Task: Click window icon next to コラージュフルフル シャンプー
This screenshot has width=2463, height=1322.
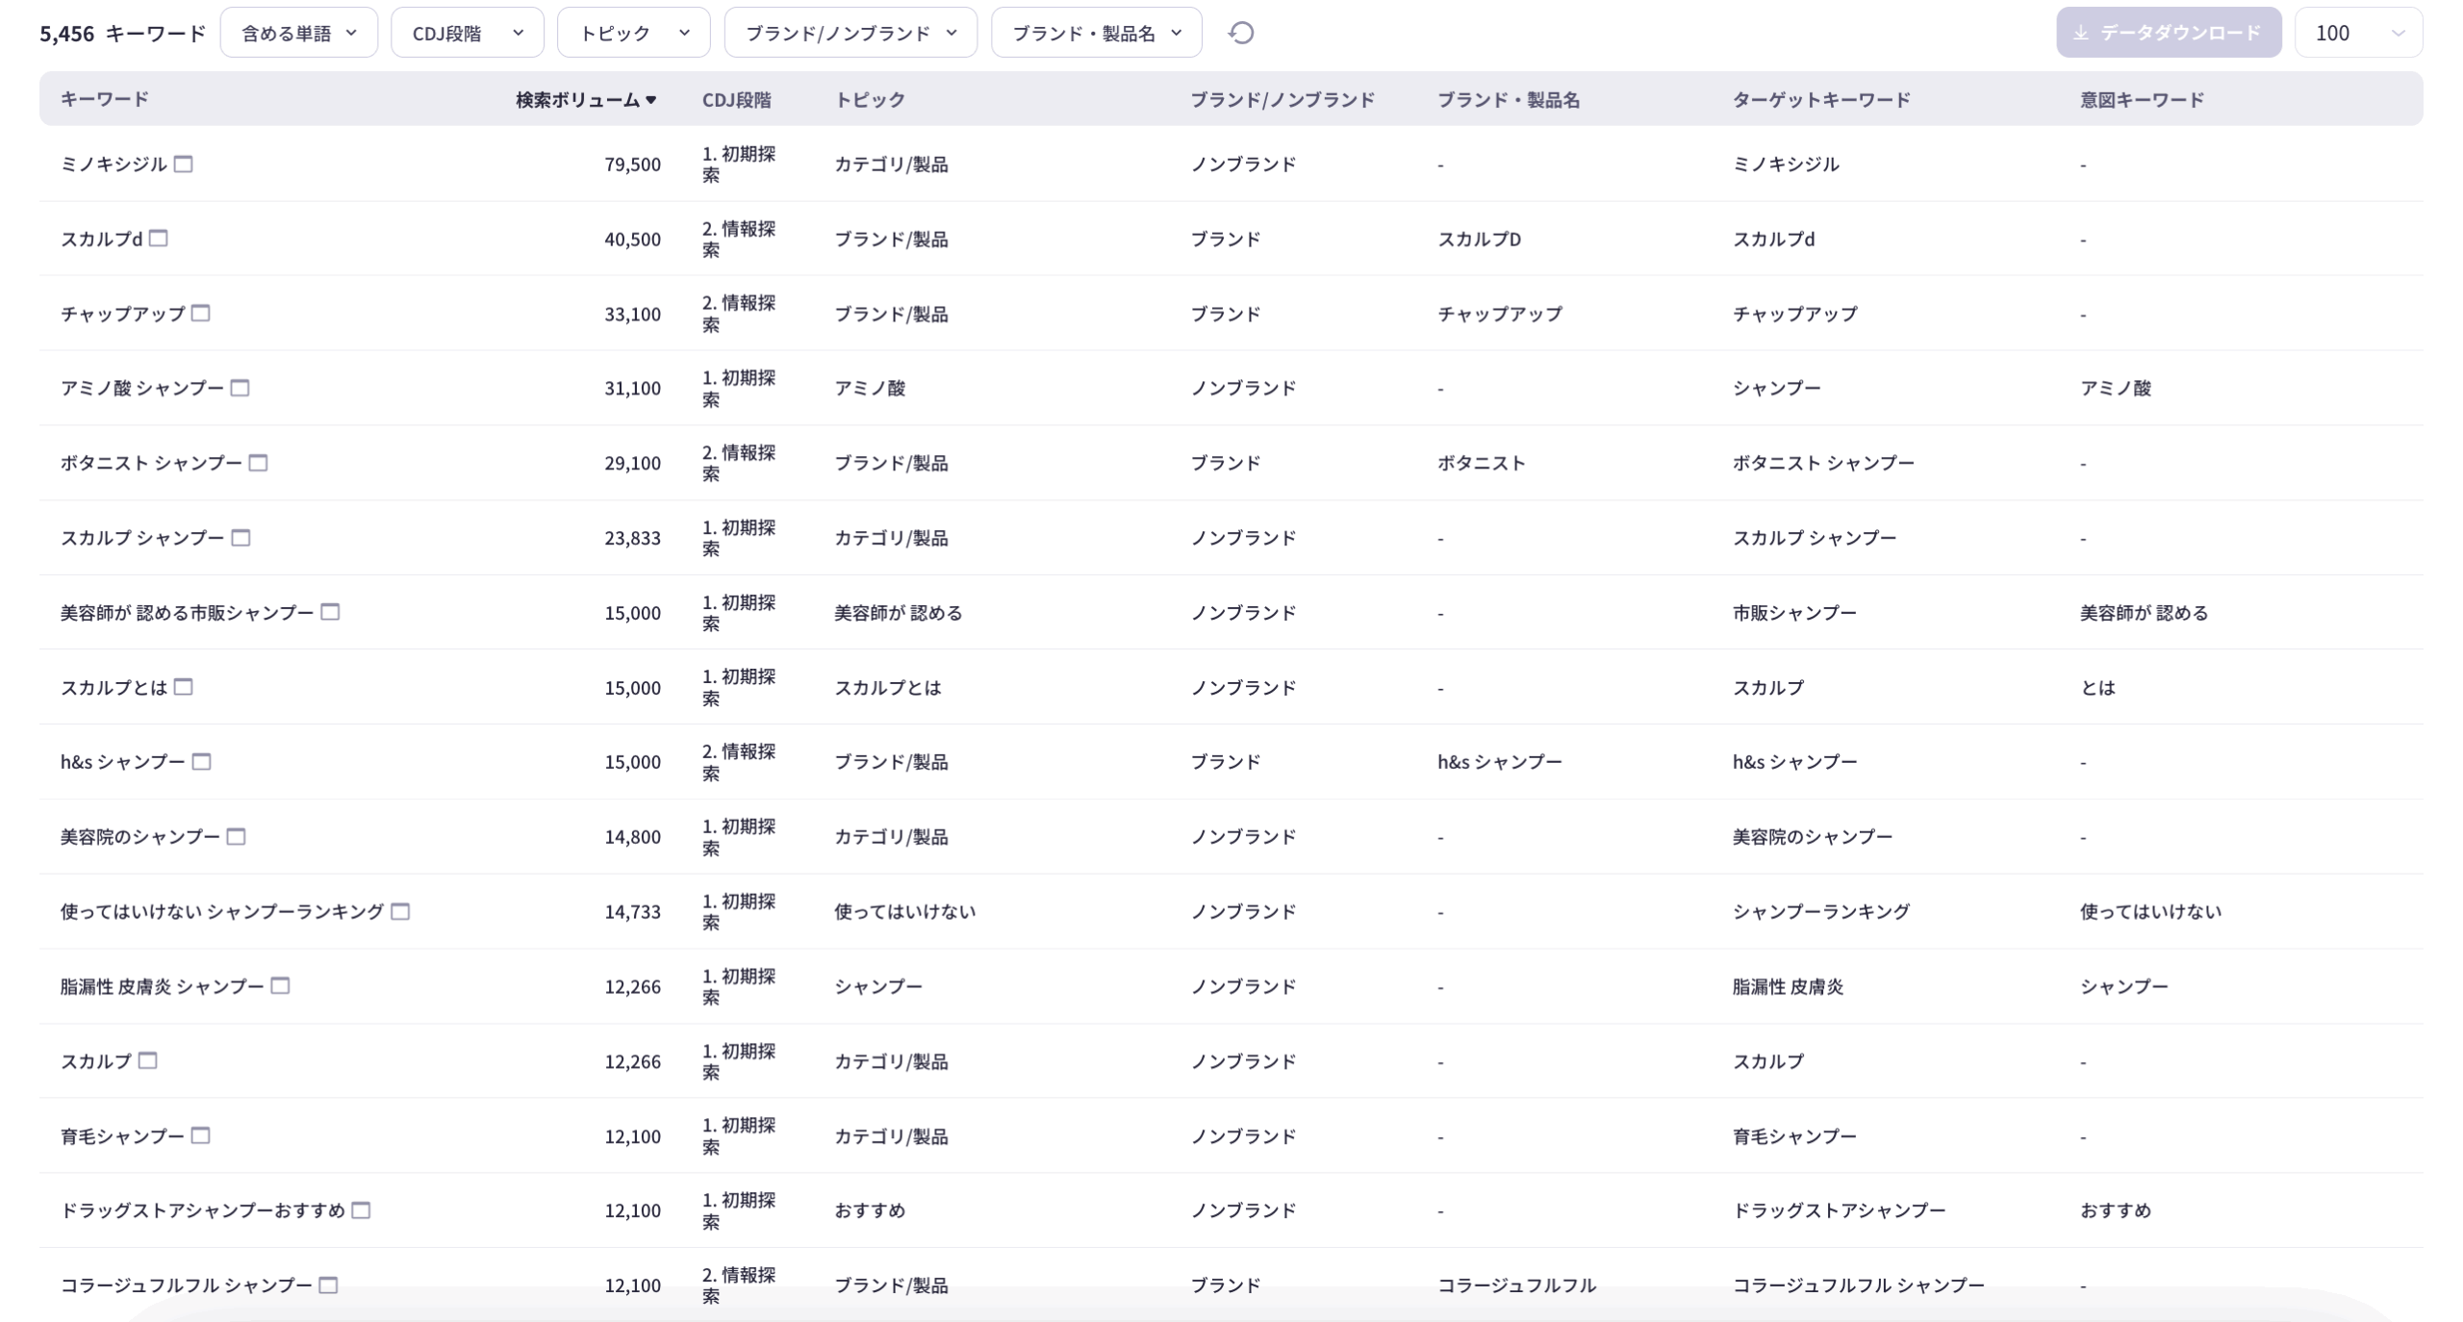Action: [x=328, y=1285]
